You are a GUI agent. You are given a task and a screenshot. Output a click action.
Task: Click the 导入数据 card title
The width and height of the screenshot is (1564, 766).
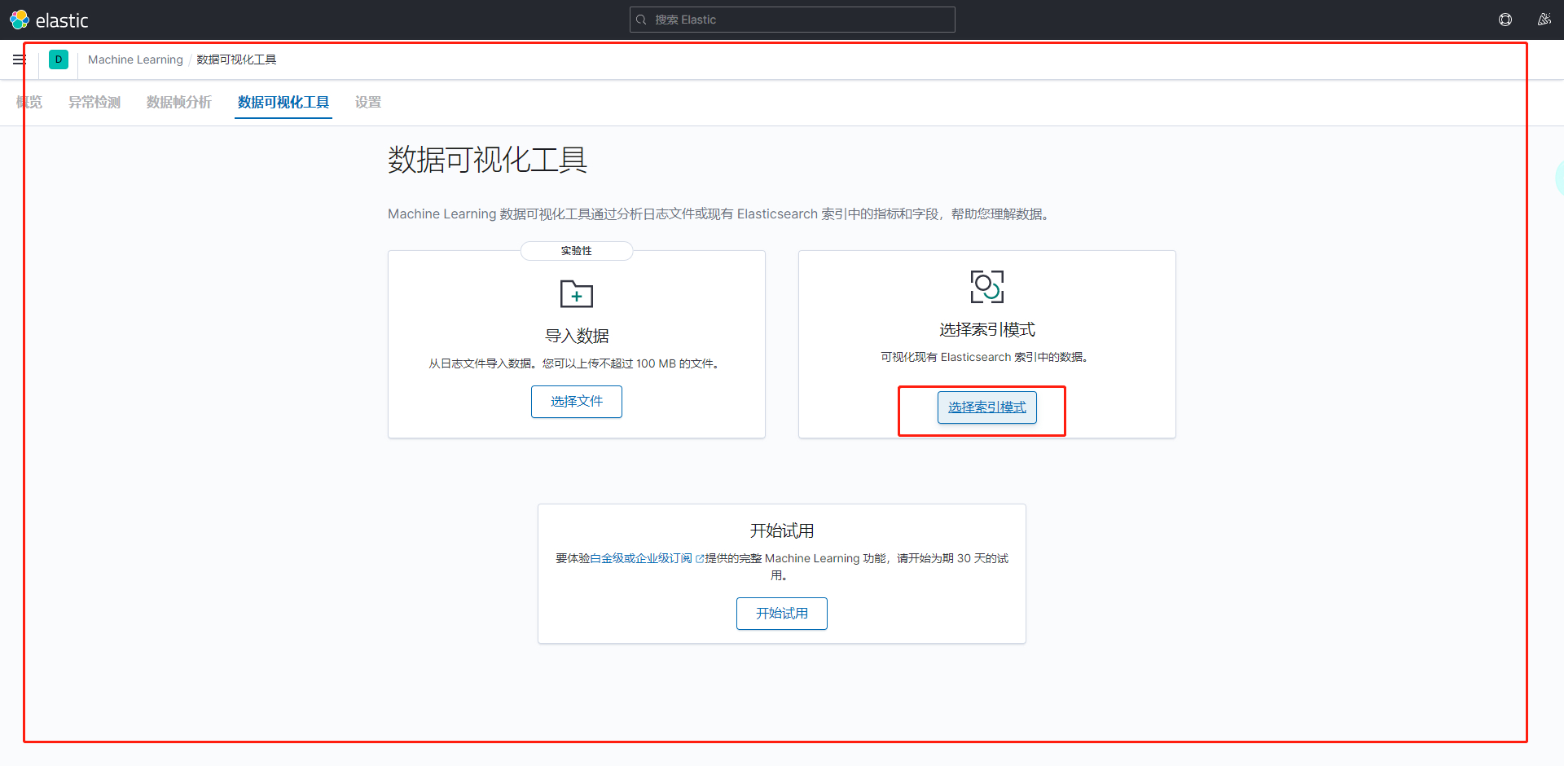tap(577, 336)
